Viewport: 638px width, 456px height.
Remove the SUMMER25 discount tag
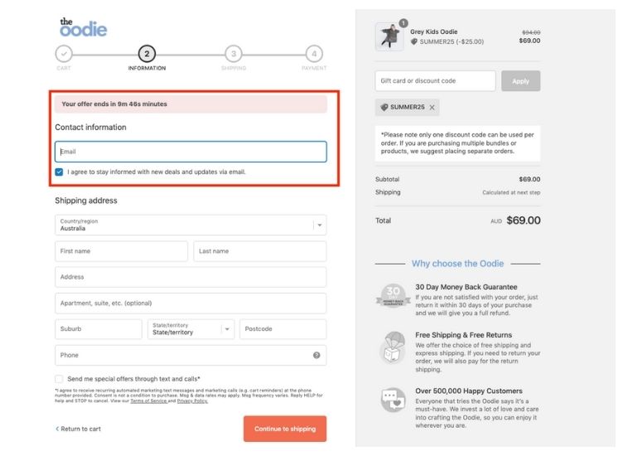click(432, 108)
